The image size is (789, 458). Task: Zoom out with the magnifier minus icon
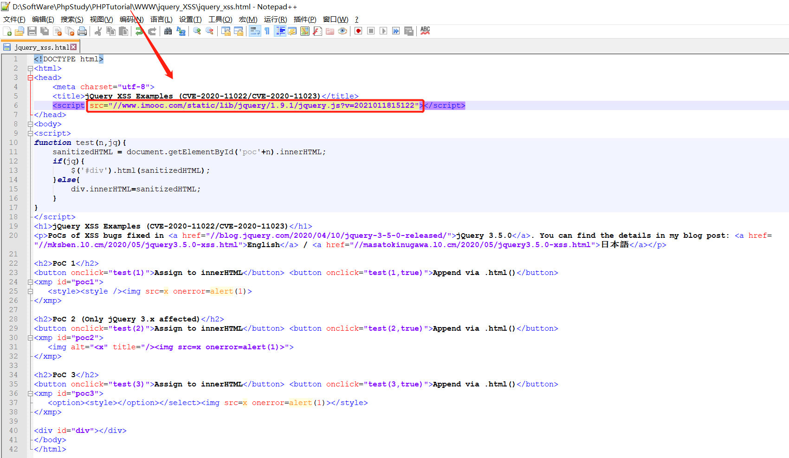[x=210, y=31]
